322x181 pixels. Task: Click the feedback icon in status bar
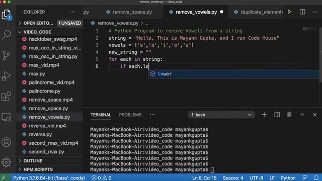point(305,177)
